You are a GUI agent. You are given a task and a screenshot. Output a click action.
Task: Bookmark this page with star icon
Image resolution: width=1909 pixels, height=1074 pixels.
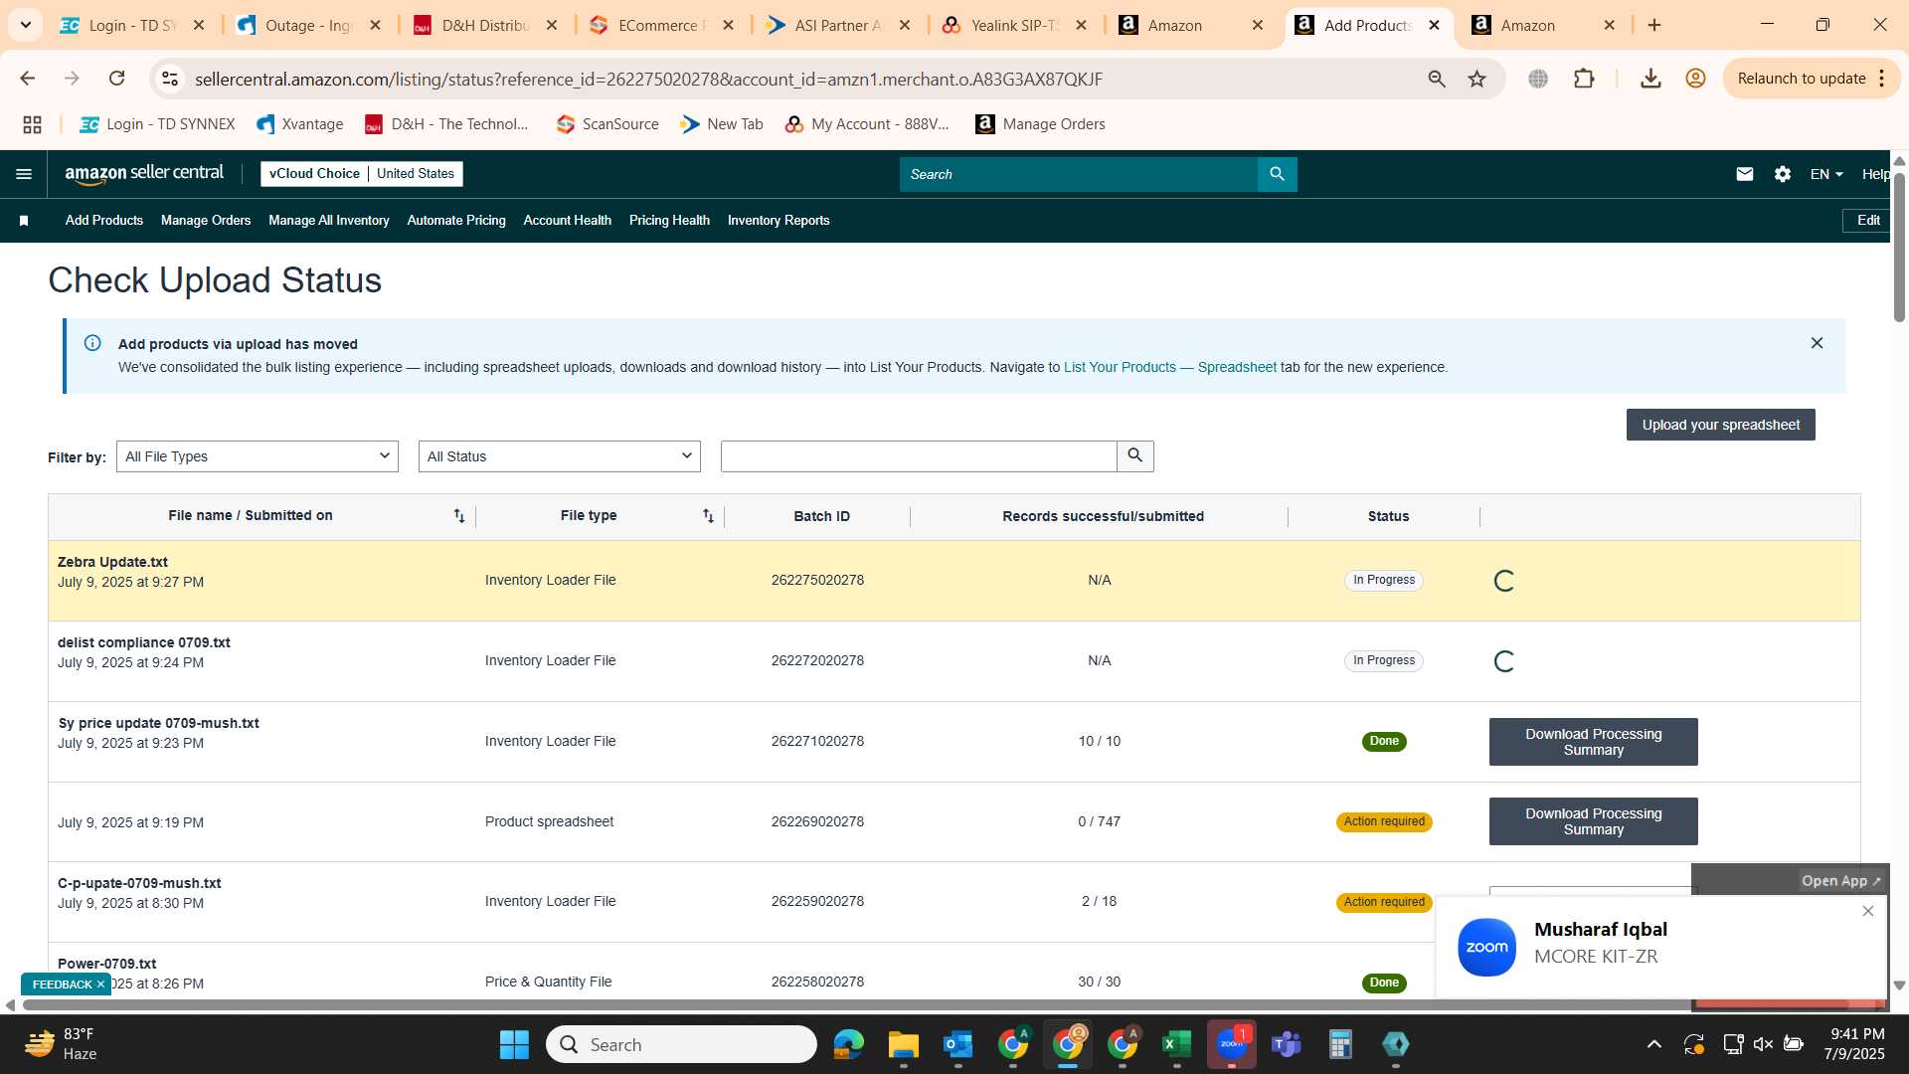tap(1476, 79)
